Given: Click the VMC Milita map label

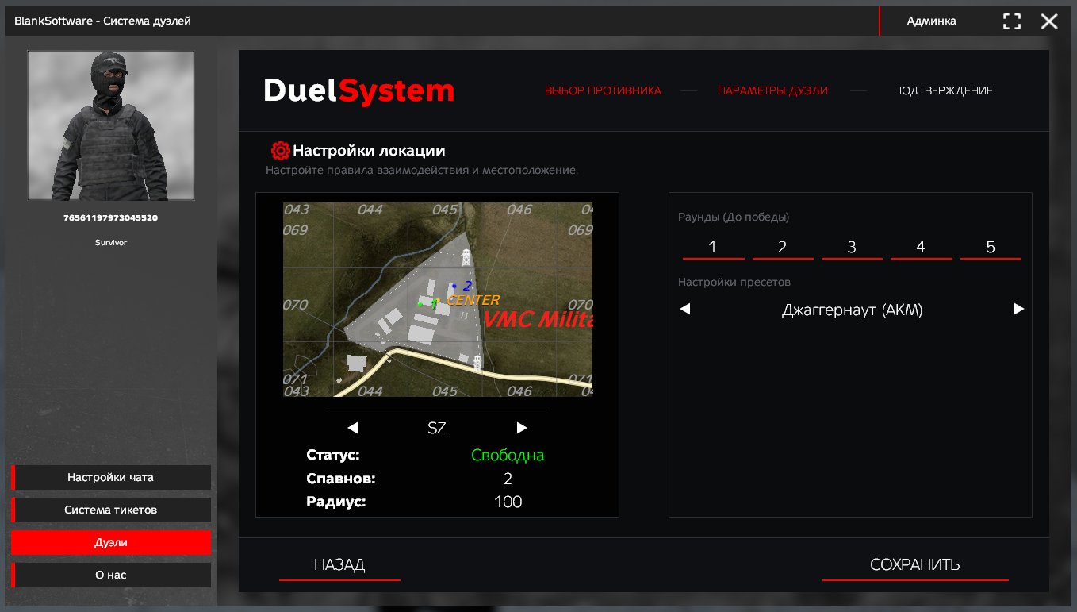Looking at the screenshot, I should pyautogui.click(x=538, y=319).
